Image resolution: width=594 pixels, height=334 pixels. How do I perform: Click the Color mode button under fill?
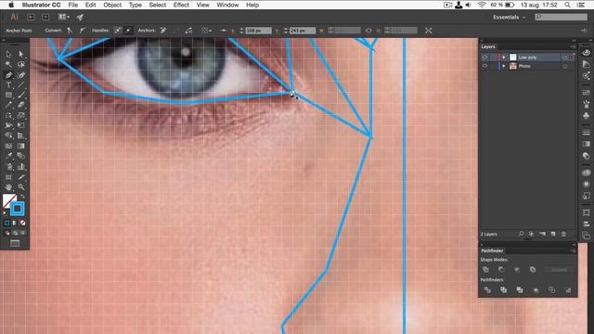6,223
